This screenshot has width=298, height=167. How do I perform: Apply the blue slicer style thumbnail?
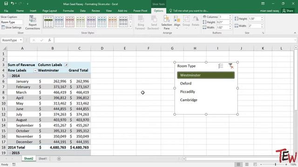59,22
